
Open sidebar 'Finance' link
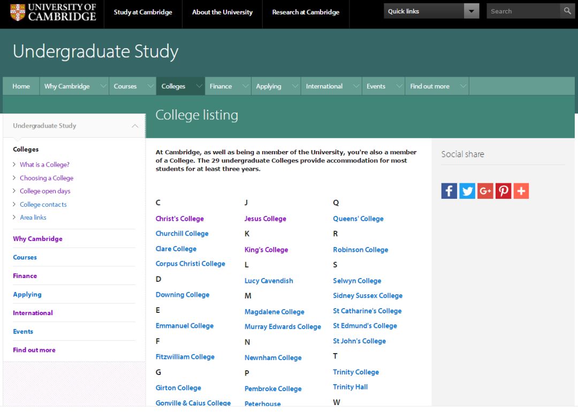25,276
